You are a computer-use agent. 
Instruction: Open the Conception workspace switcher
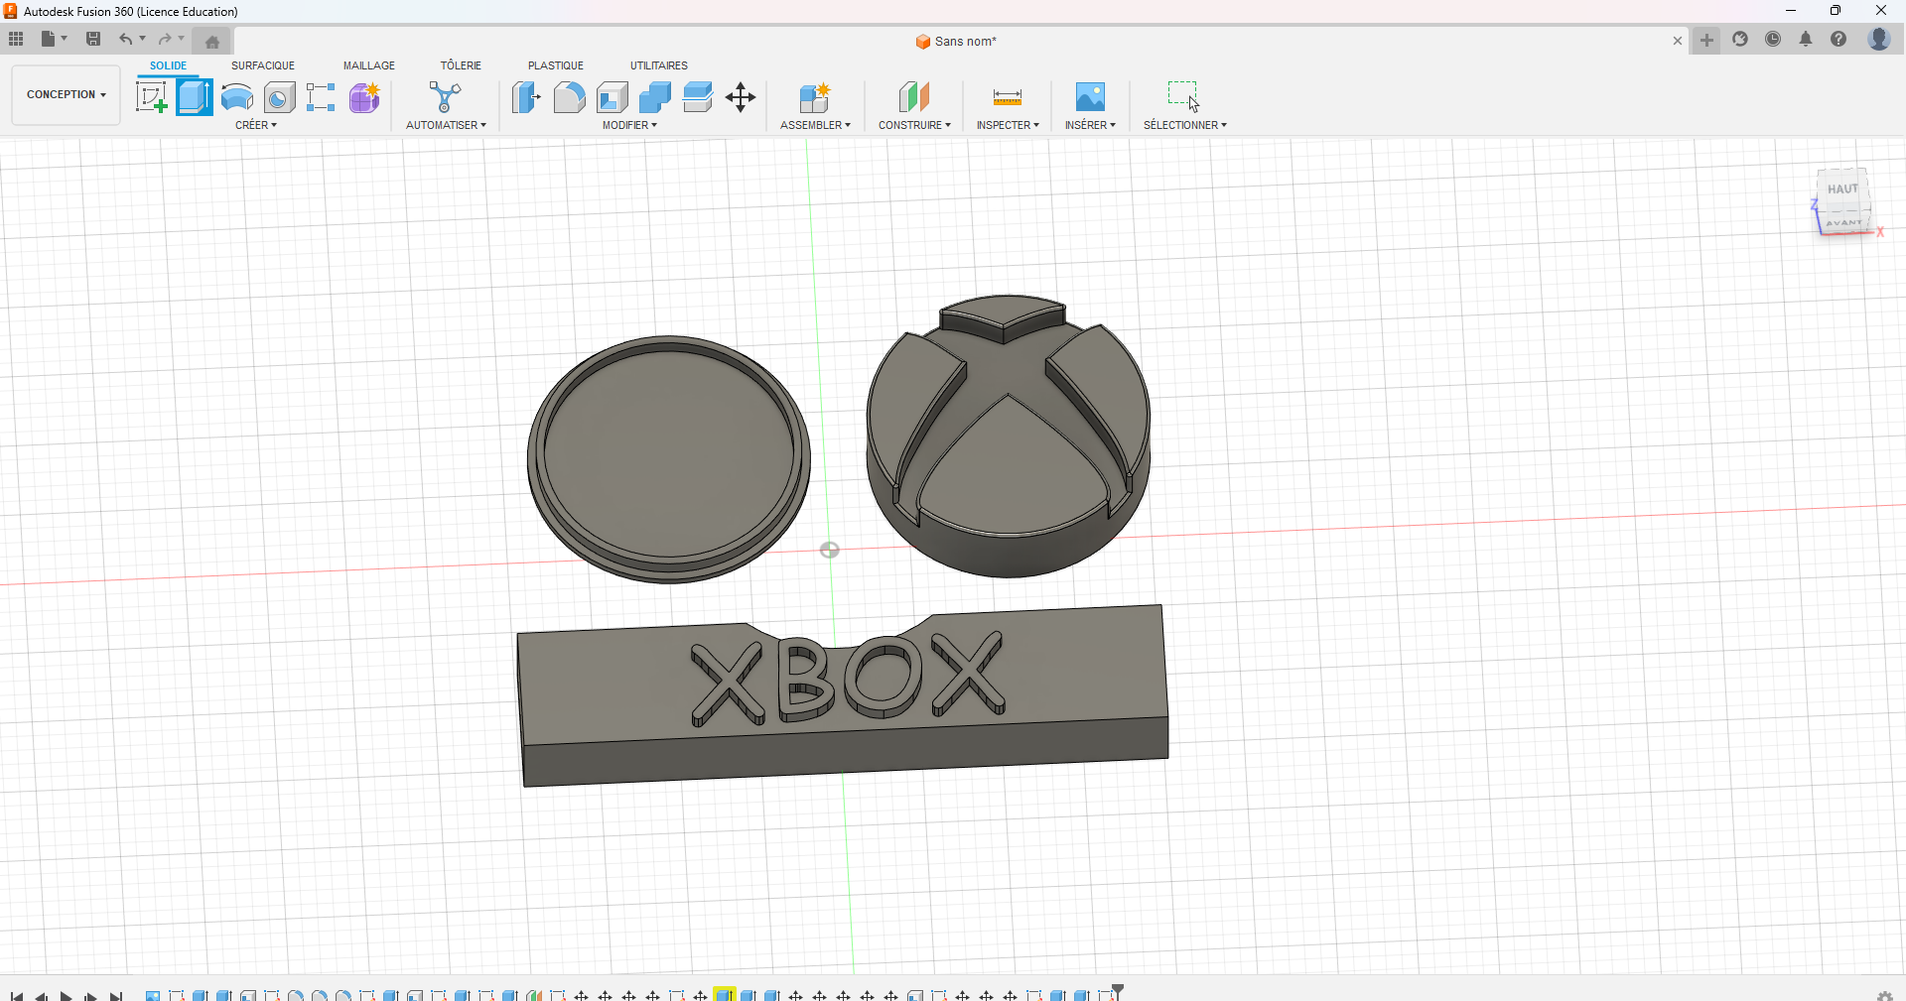point(65,94)
